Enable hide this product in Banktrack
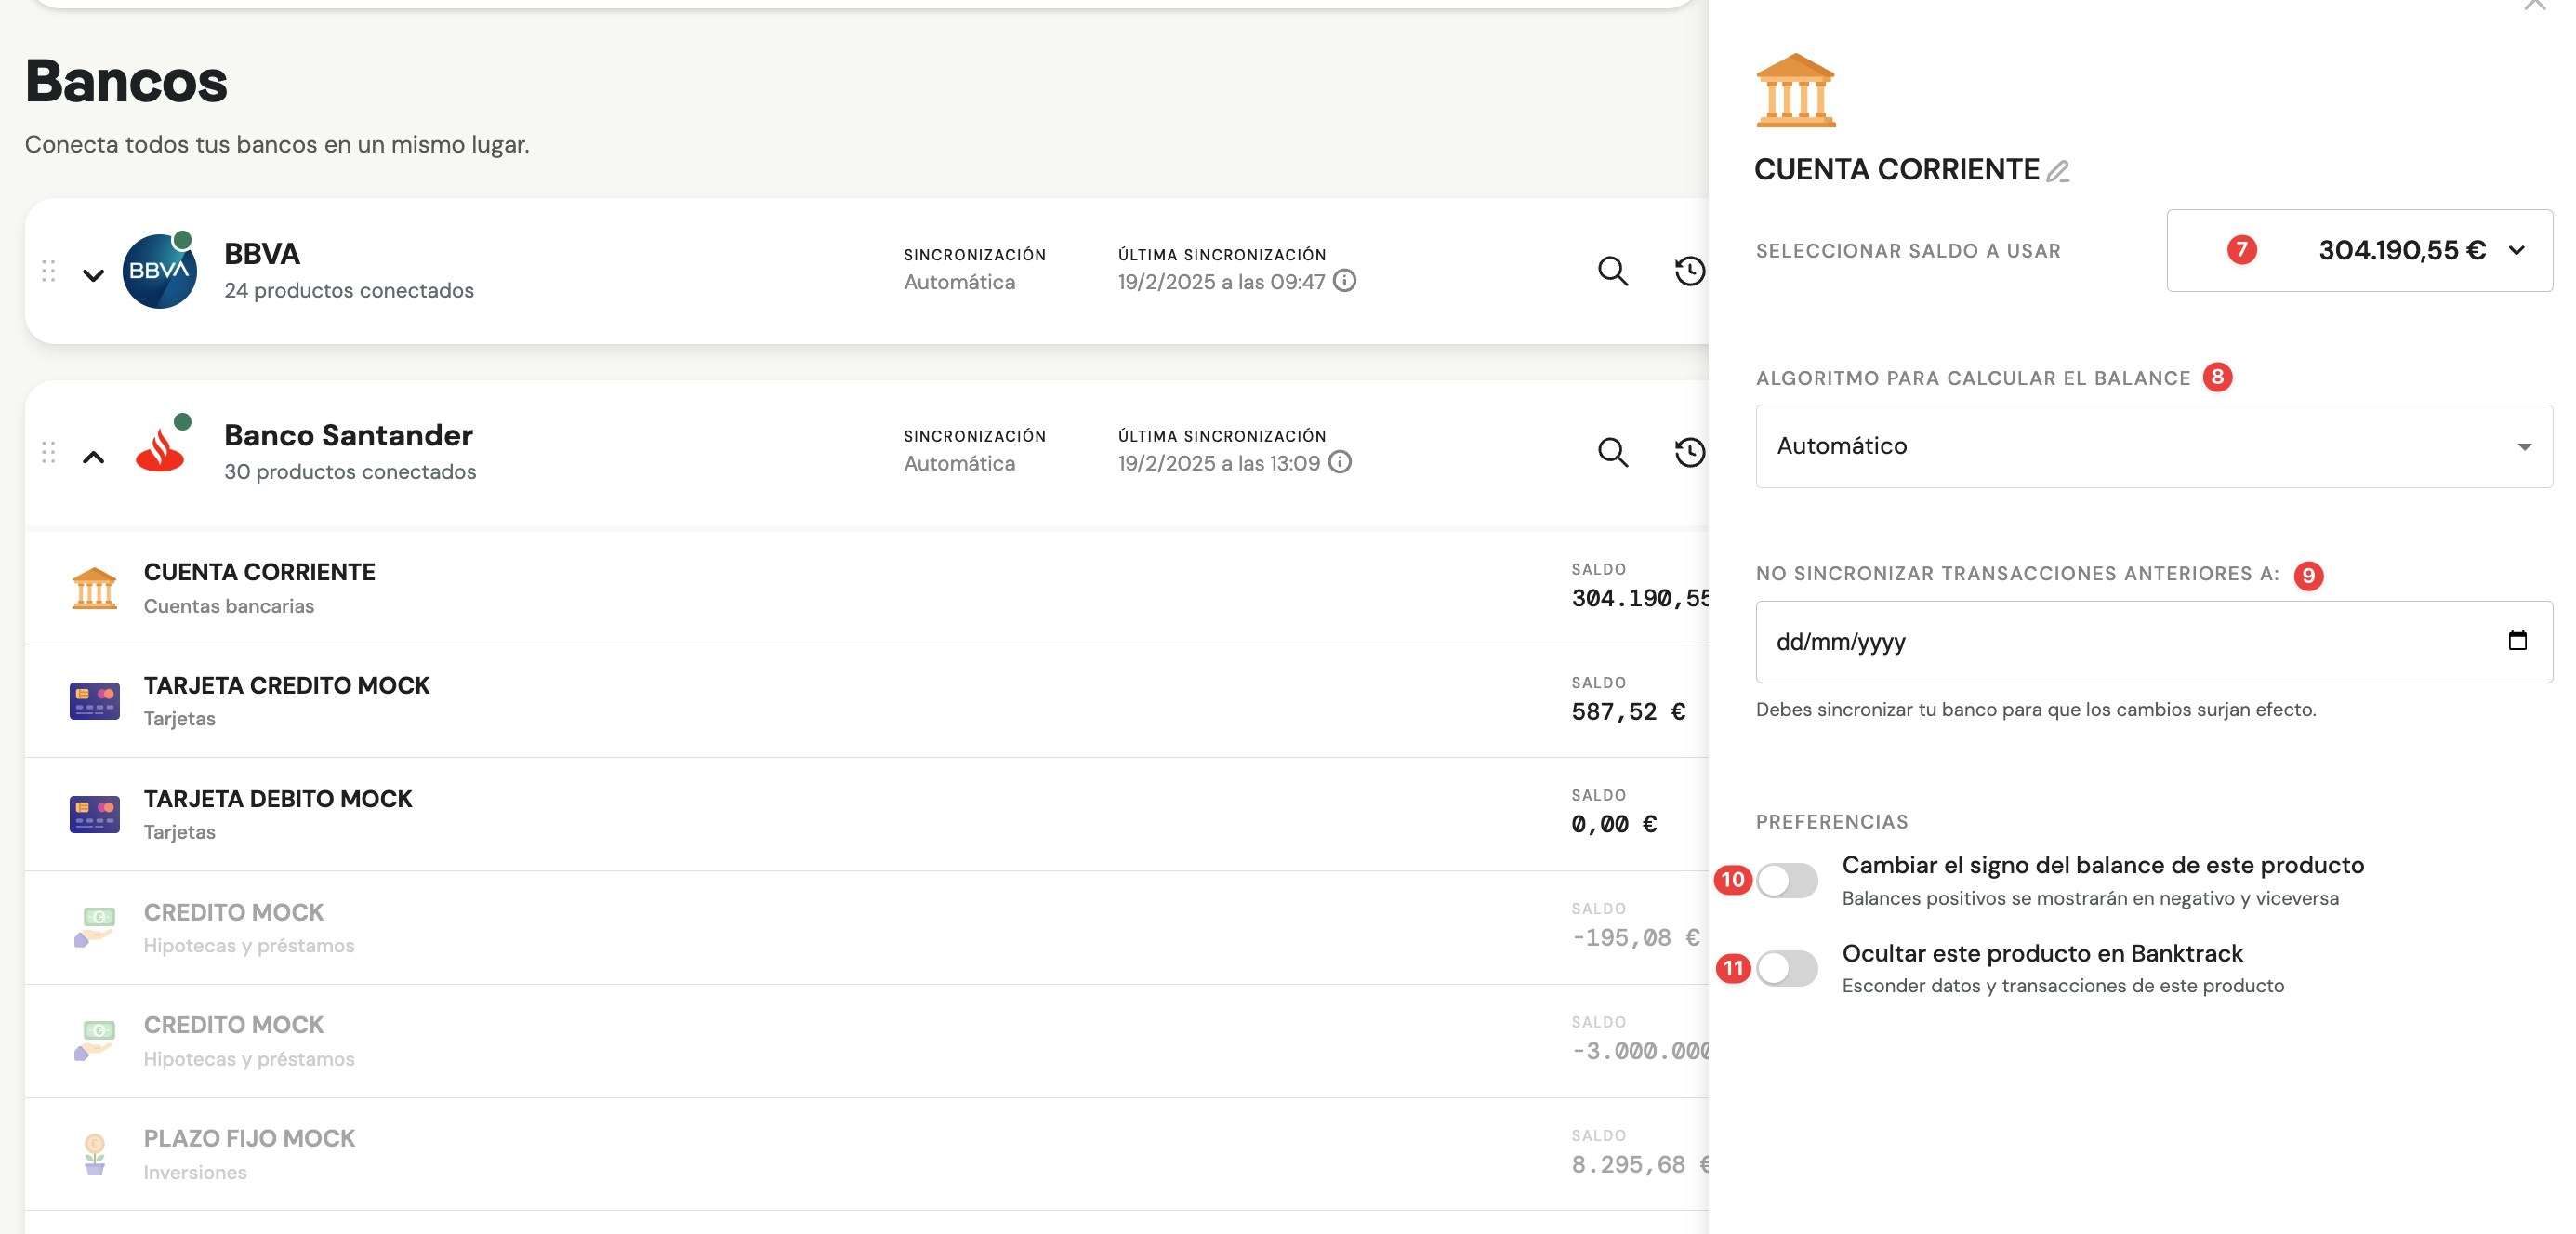 1787,968
